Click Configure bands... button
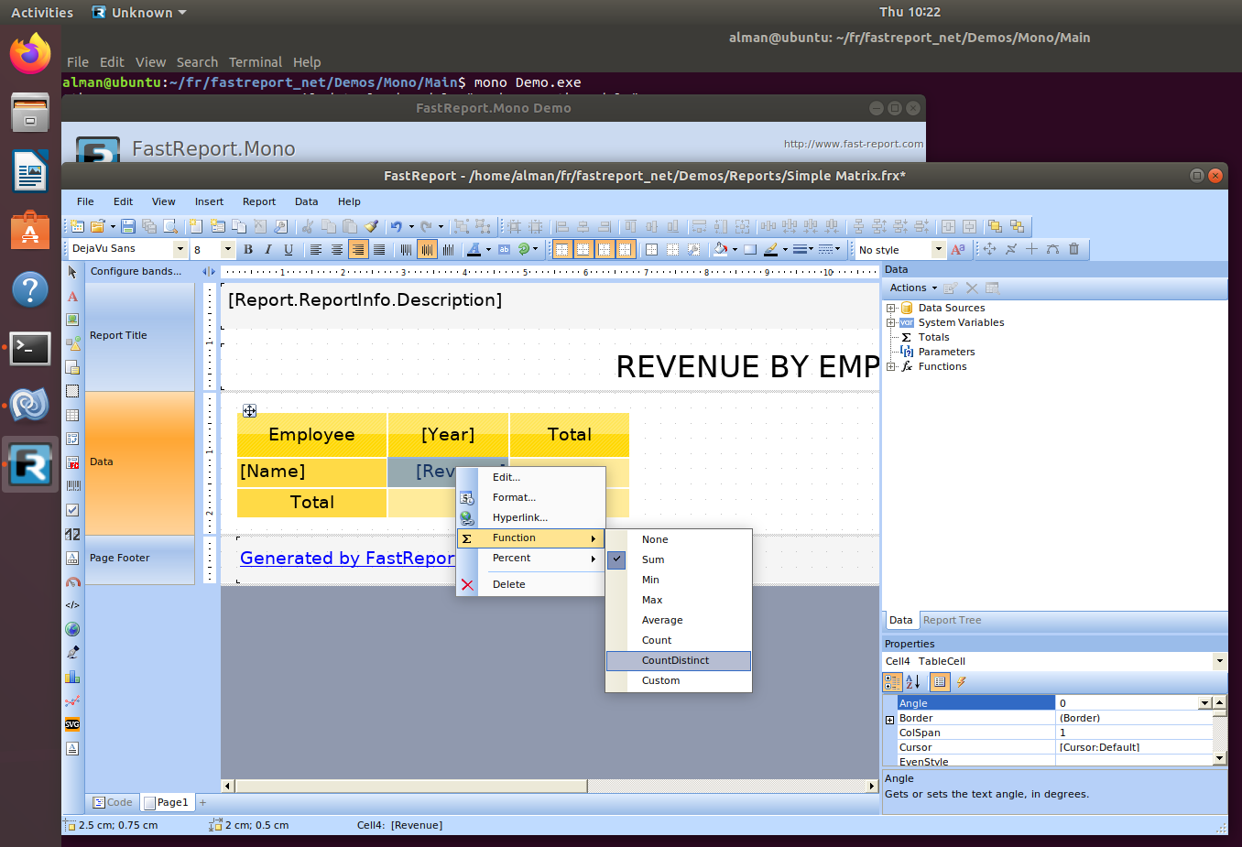 coord(136,271)
